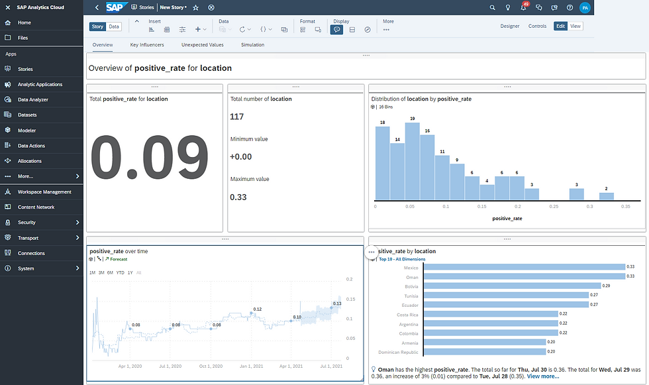Close the navigation menu with the X icon
649x385 pixels.
pos(7,7)
